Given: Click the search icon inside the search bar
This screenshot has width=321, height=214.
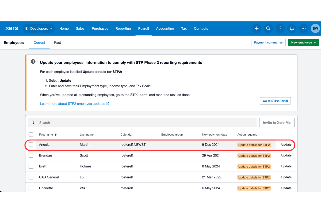Looking at the screenshot, I should [32, 122].
